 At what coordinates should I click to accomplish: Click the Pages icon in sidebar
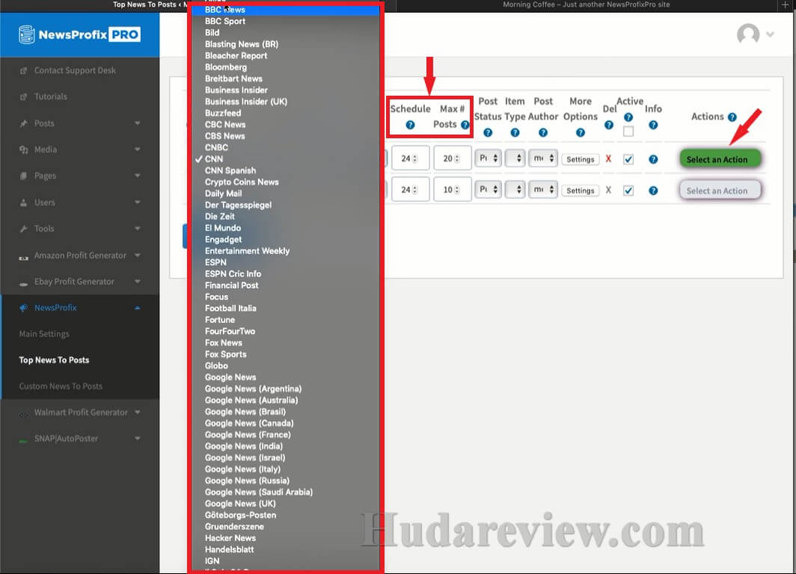(23, 176)
